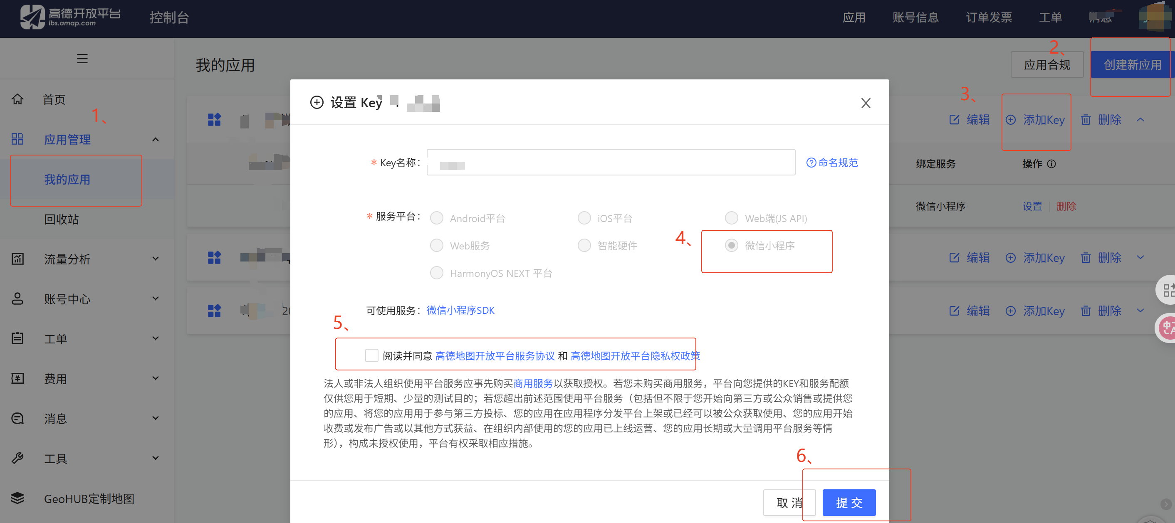Click 控制台 in the header
Screen dimensions: 1175x523
169,17
